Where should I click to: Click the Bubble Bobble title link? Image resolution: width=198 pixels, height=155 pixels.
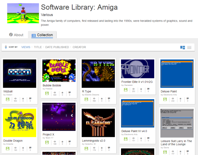coord(52,85)
